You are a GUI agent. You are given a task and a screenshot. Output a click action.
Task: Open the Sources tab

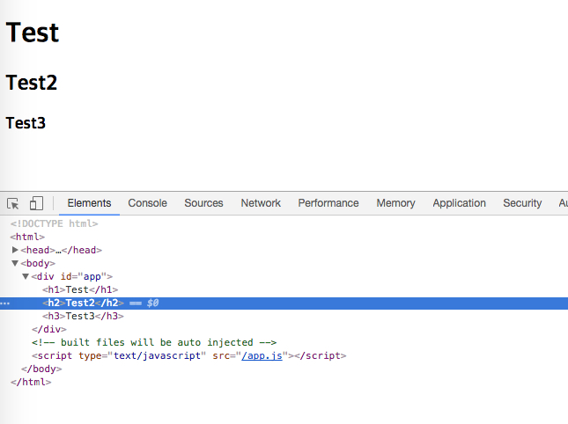pos(203,203)
